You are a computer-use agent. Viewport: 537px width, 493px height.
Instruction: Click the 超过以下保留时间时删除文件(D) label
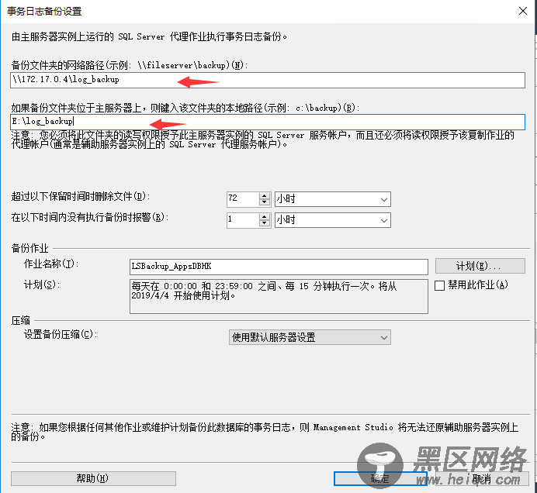[81, 196]
